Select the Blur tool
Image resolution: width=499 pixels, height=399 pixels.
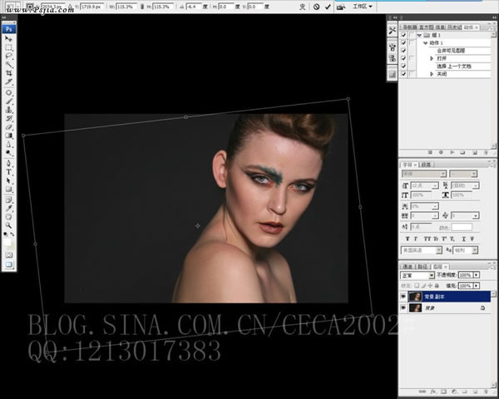(8, 144)
